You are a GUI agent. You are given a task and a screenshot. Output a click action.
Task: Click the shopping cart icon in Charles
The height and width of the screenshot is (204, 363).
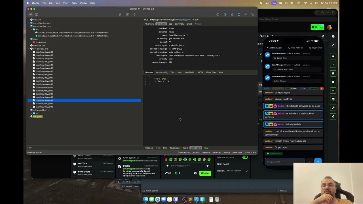pos(253,14)
